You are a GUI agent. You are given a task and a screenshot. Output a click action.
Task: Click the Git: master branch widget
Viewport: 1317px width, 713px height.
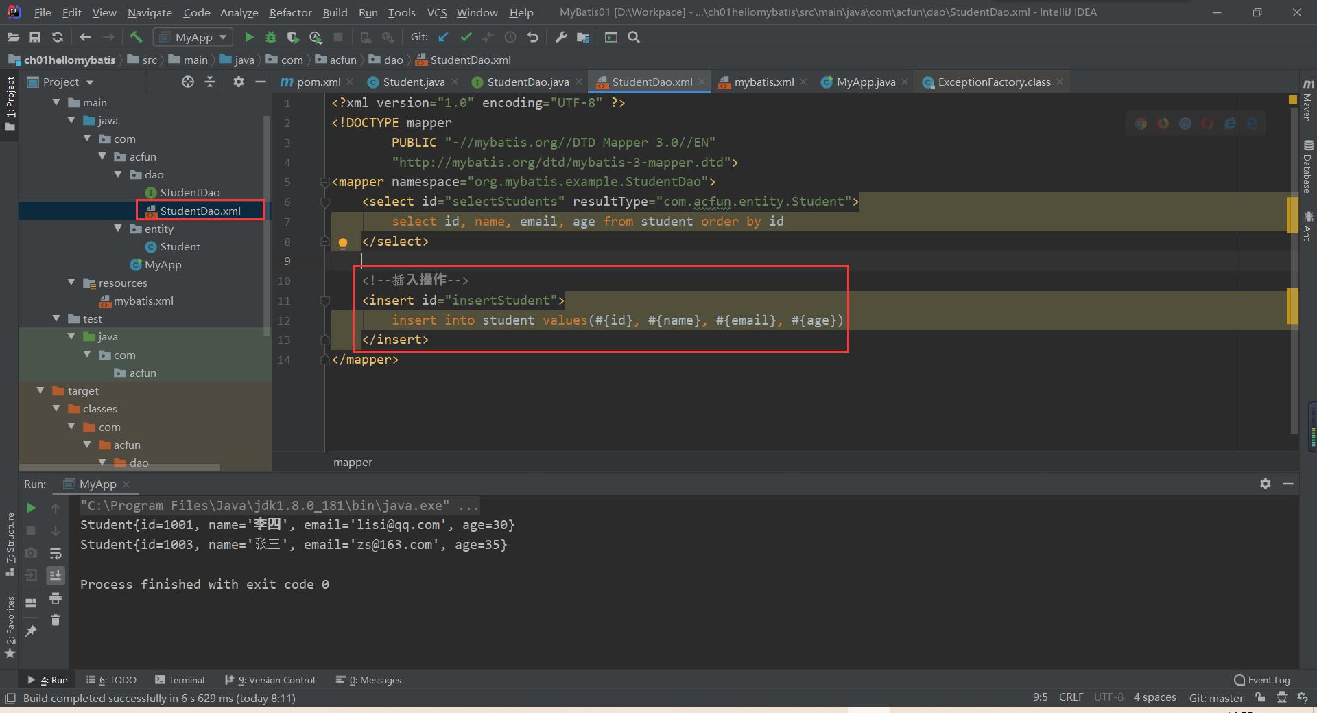[1216, 697]
